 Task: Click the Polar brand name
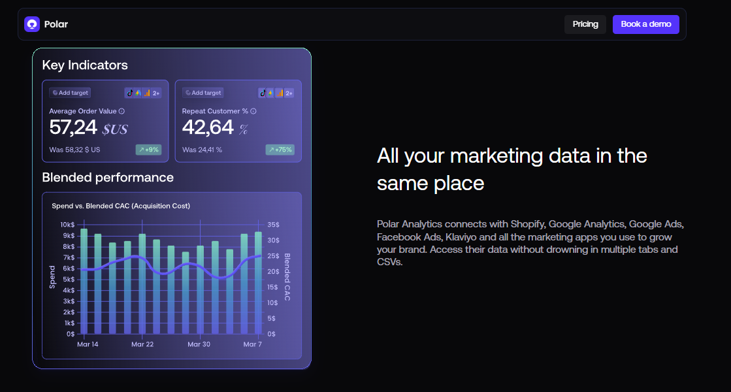[56, 24]
